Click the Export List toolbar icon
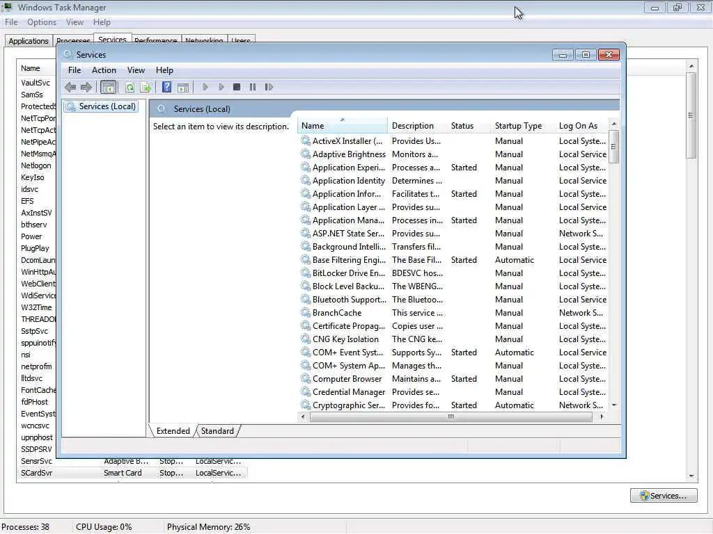 click(x=146, y=87)
